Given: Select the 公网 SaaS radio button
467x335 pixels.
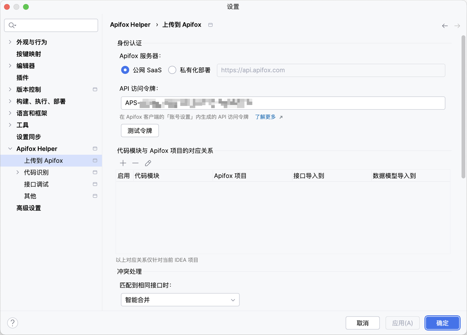Looking at the screenshot, I should 125,70.
